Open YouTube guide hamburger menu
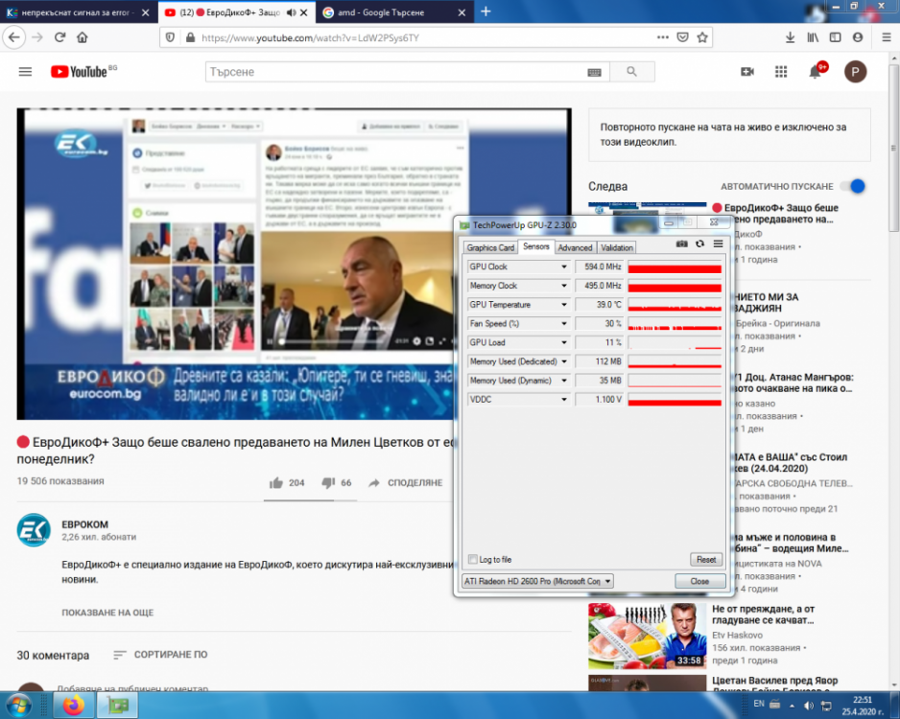This screenshot has width=900, height=719. pyautogui.click(x=25, y=72)
